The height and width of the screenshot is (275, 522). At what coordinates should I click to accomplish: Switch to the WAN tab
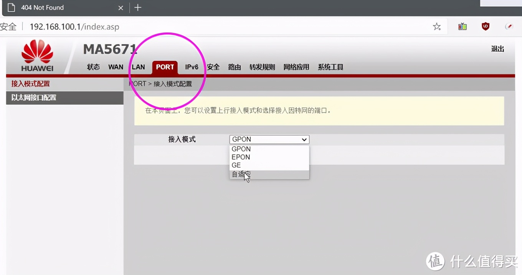tap(116, 67)
